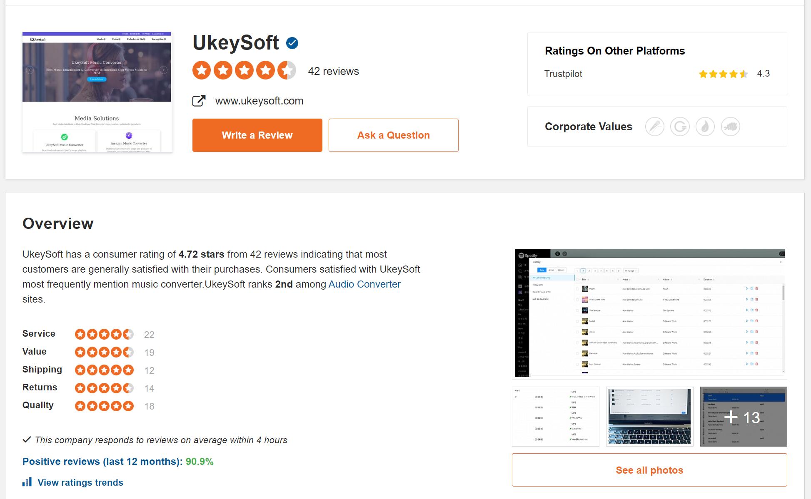The height and width of the screenshot is (499, 811).
Task: Click the Write a Review button
Action: (257, 135)
